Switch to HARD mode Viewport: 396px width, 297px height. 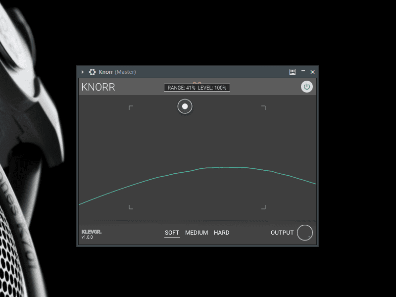[221, 233]
